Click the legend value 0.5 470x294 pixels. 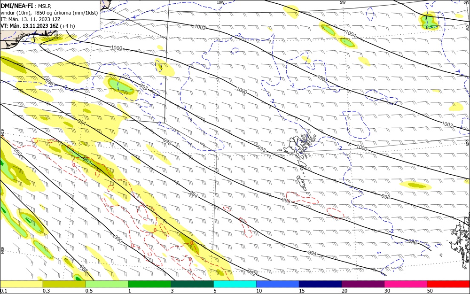click(x=89, y=291)
